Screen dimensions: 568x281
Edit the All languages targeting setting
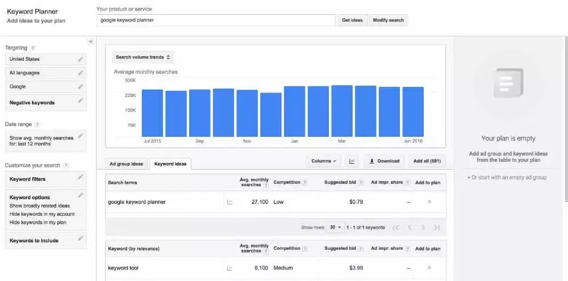81,73
